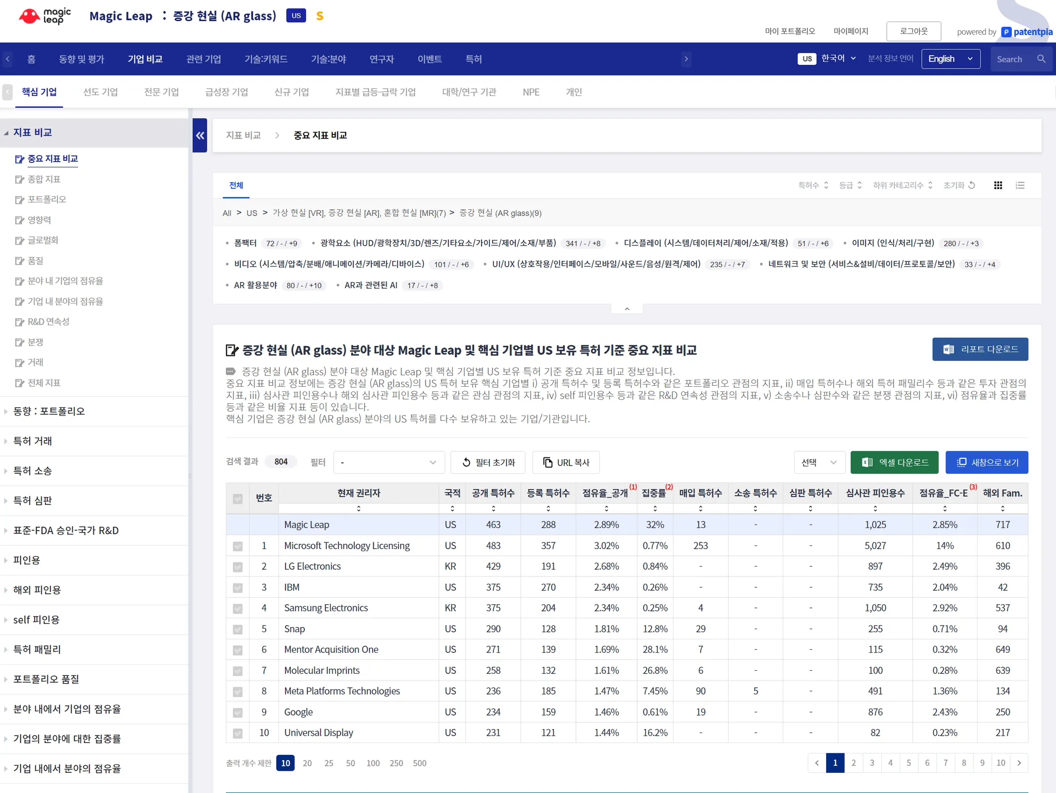Sort by 공개 특허수 column arrows
1056x793 pixels.
(x=493, y=508)
